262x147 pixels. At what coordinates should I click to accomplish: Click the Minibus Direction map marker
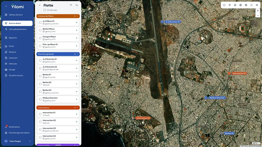tap(215, 98)
